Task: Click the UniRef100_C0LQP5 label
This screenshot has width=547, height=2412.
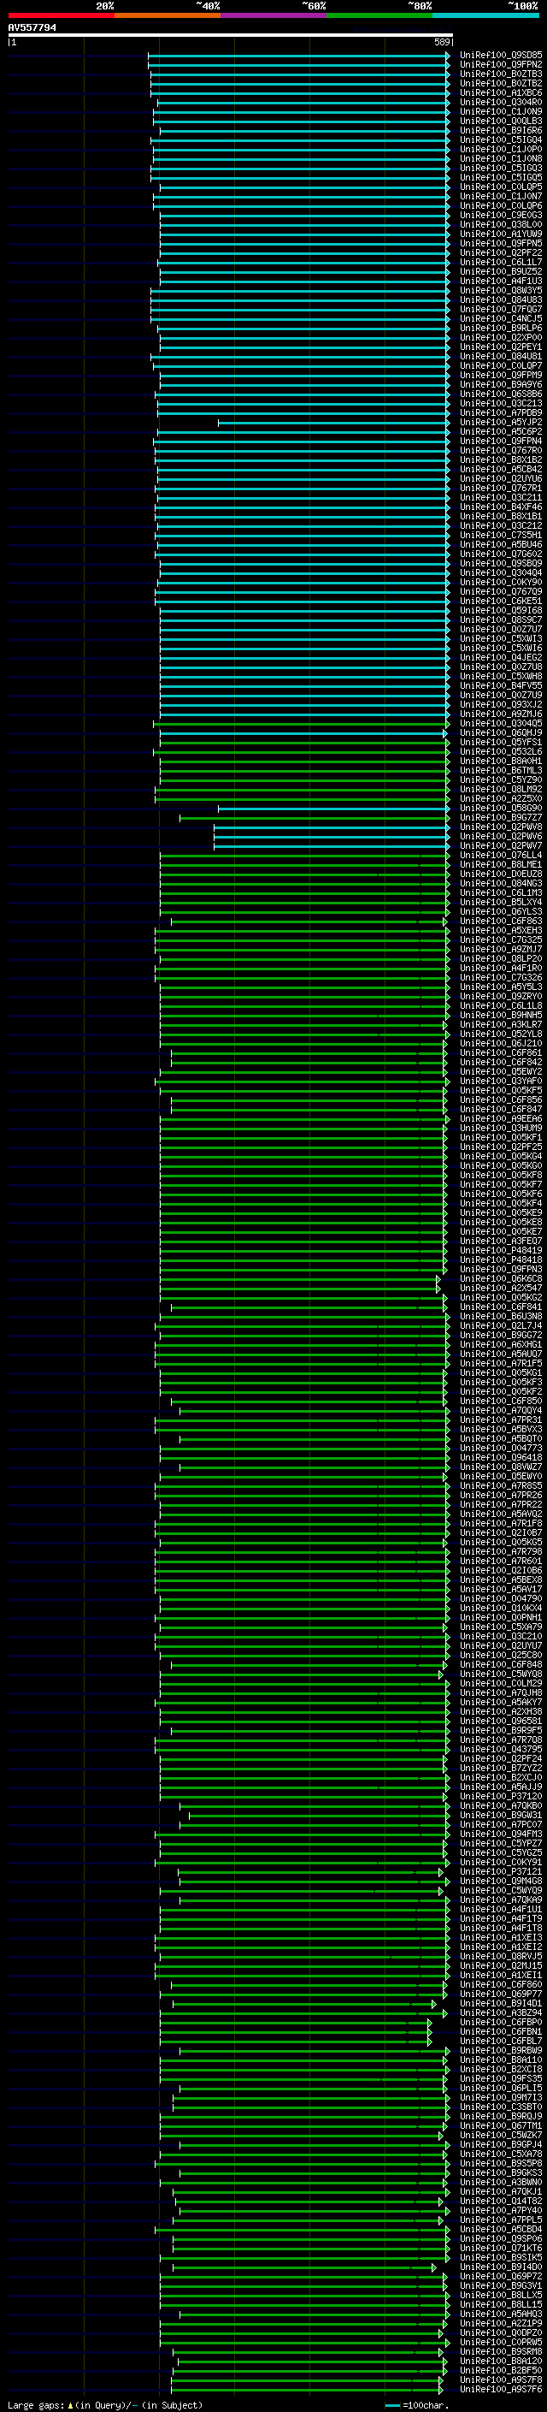Action: 501,187
